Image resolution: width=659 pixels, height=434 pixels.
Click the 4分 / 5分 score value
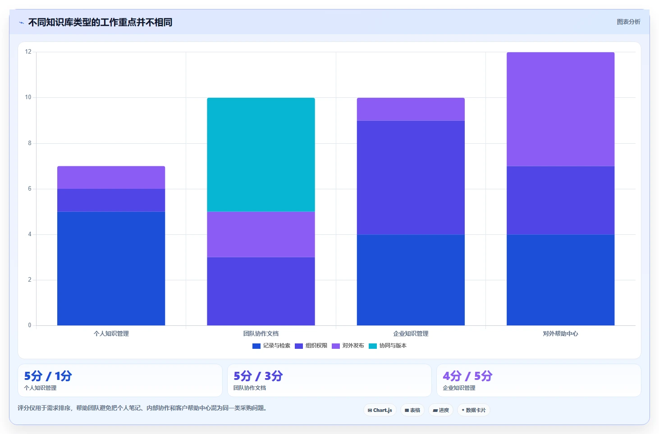click(x=467, y=376)
